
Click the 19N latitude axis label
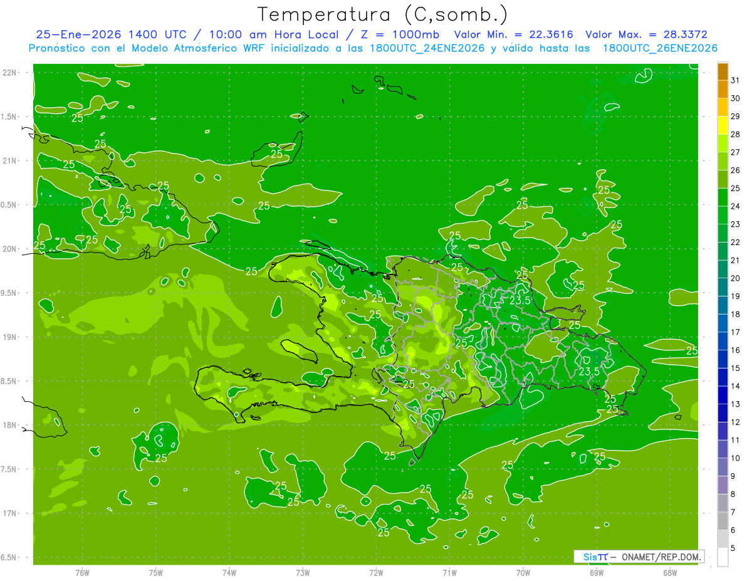pos(10,337)
